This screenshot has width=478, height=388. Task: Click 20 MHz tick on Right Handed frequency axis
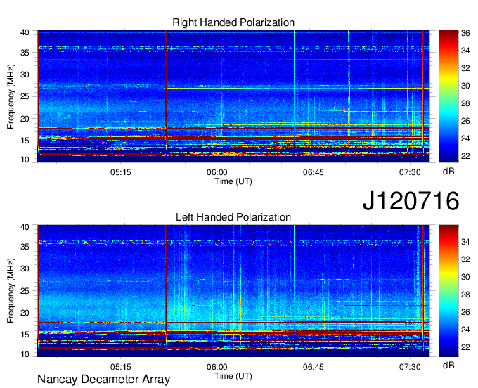[25, 119]
